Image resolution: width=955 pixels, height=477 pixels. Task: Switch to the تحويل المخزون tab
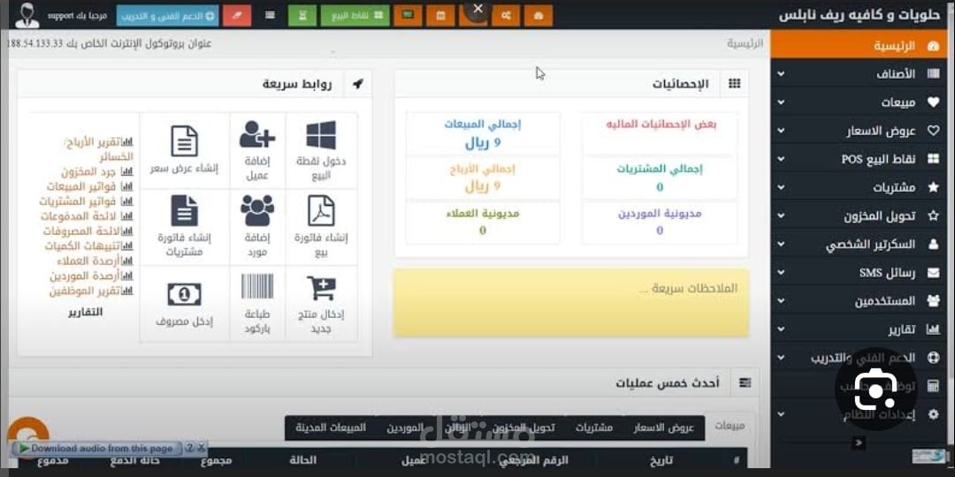click(523, 428)
